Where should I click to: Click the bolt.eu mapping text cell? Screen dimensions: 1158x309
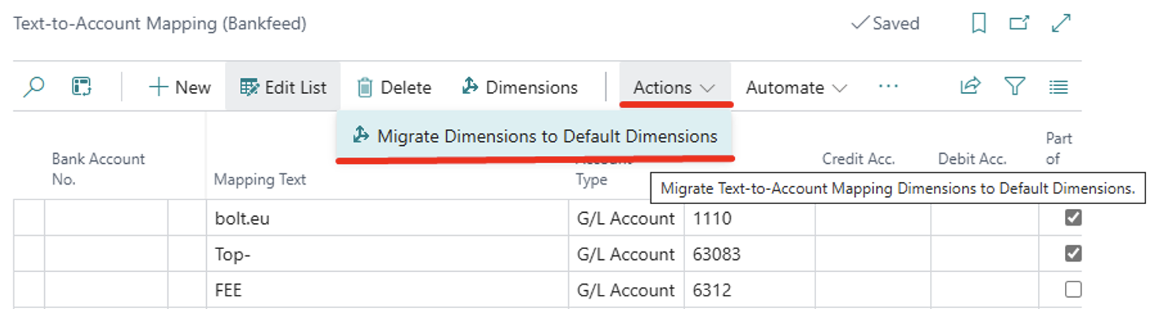388,218
